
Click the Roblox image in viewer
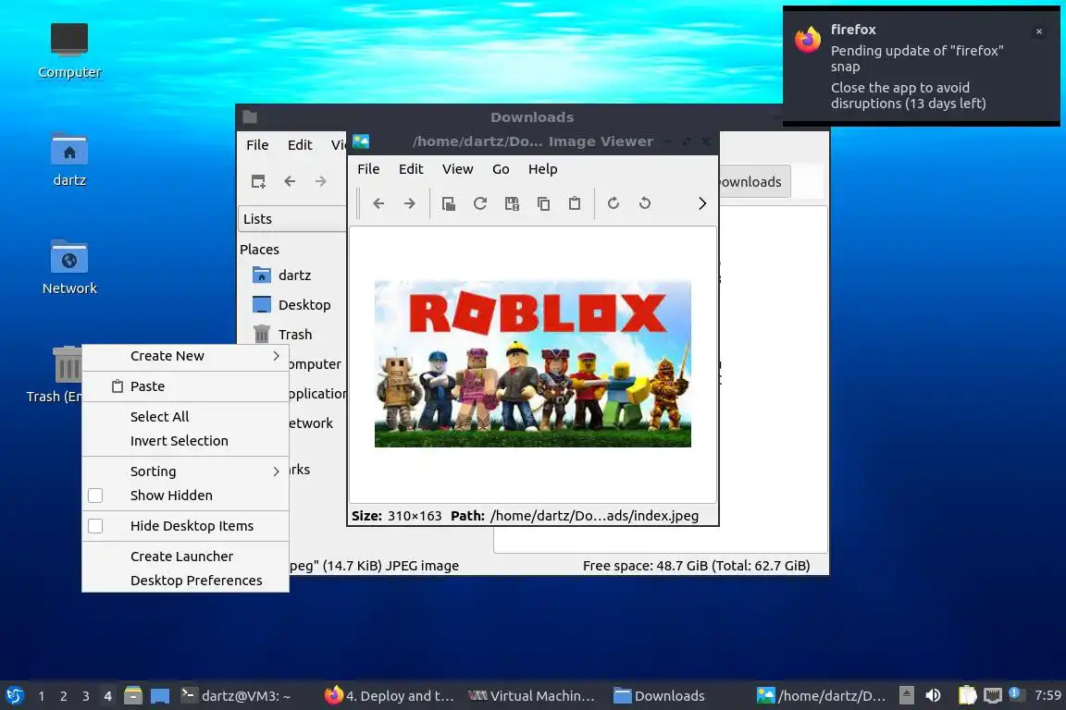pos(532,363)
